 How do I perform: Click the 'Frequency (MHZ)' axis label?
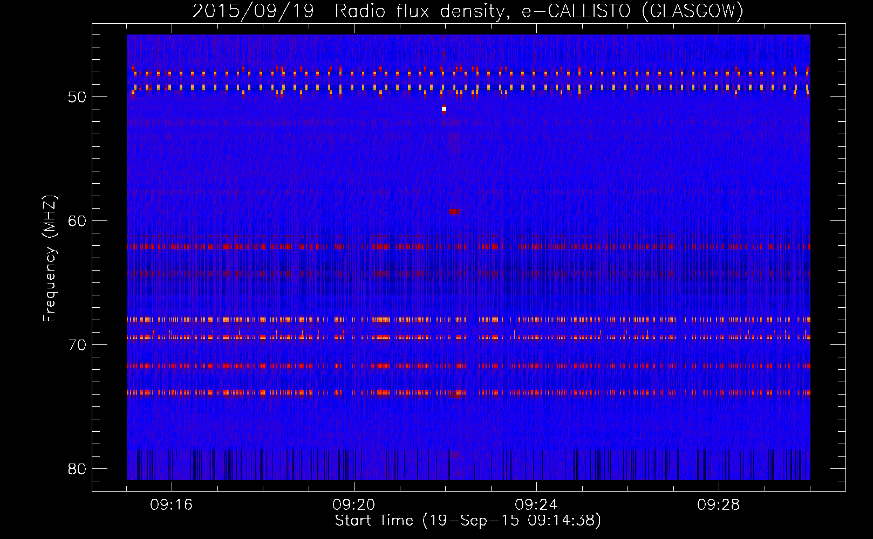click(49, 259)
